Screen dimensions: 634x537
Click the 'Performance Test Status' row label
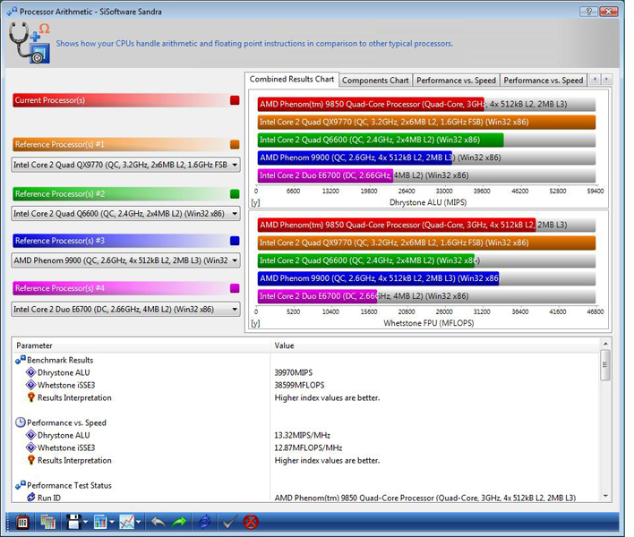[69, 485]
